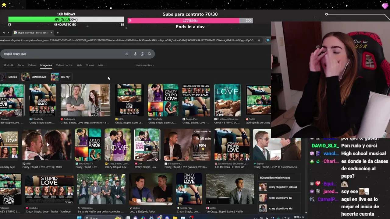Open Chrome from the taskbar
This screenshot has height=219, width=390.
[x=159, y=218]
